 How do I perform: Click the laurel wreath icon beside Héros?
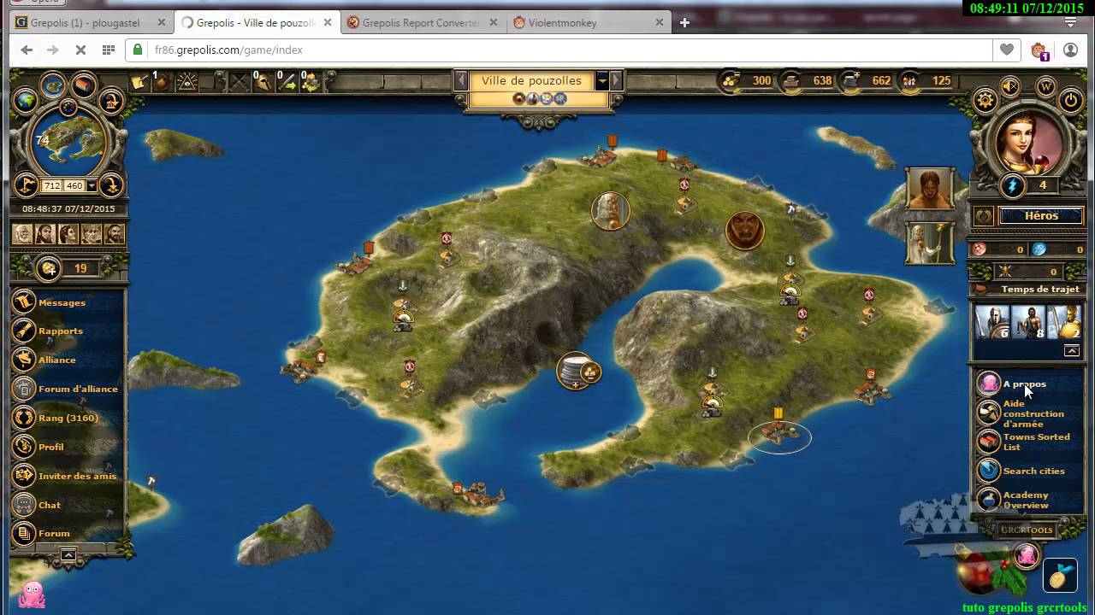click(984, 216)
